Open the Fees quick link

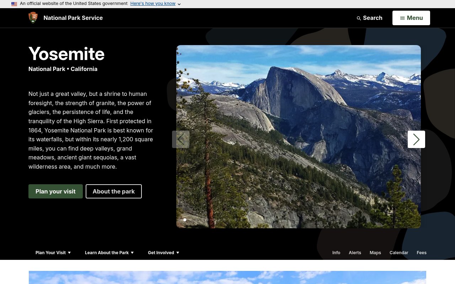tap(422, 253)
